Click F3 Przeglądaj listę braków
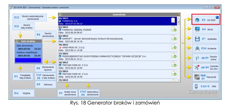Image resolution: width=226 pixels, height=109 pixels. pyautogui.click(x=23, y=77)
